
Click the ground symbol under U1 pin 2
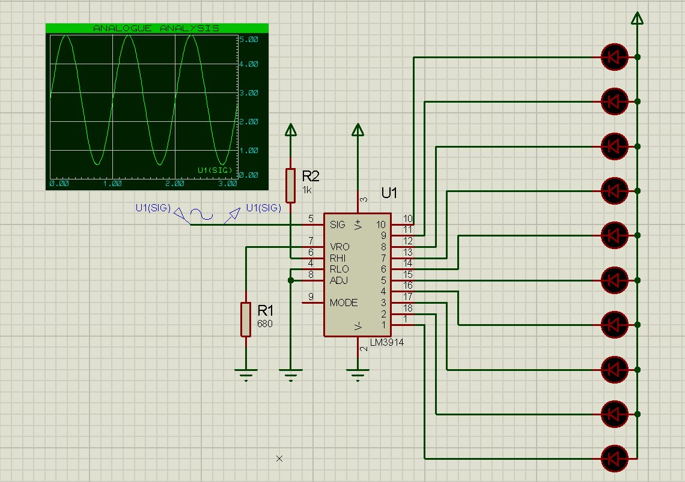coord(358,375)
